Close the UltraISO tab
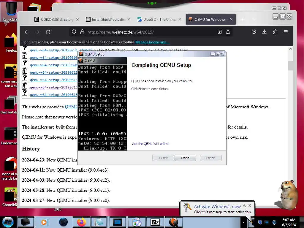The image size is (304, 228). coord(180,19)
